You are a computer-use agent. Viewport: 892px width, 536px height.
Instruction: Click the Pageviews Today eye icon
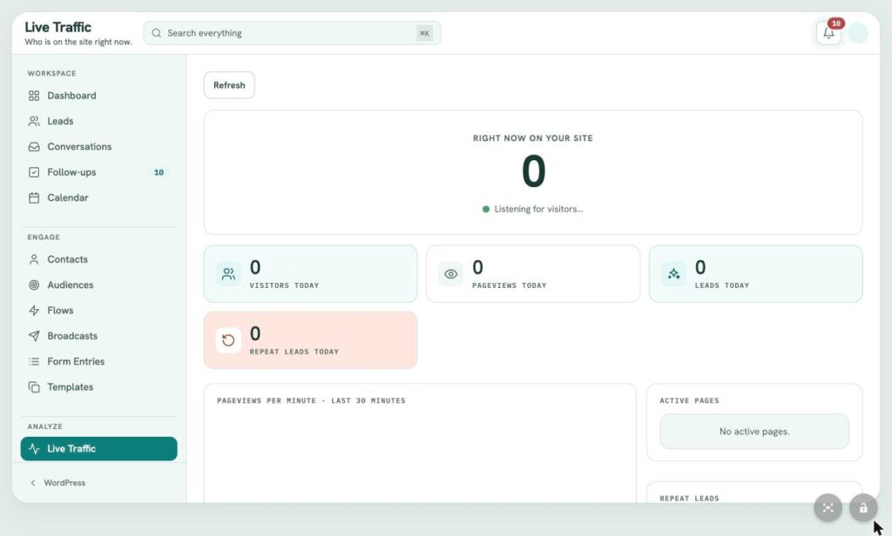click(x=450, y=274)
